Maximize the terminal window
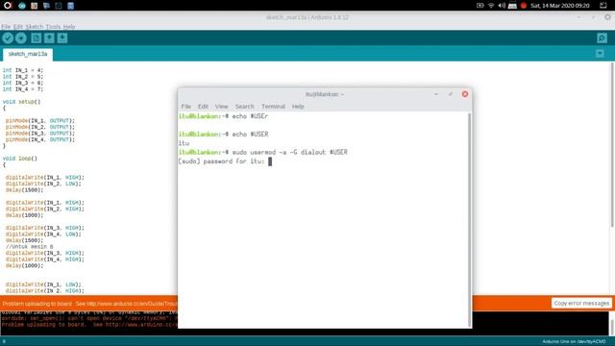 tap(451, 94)
